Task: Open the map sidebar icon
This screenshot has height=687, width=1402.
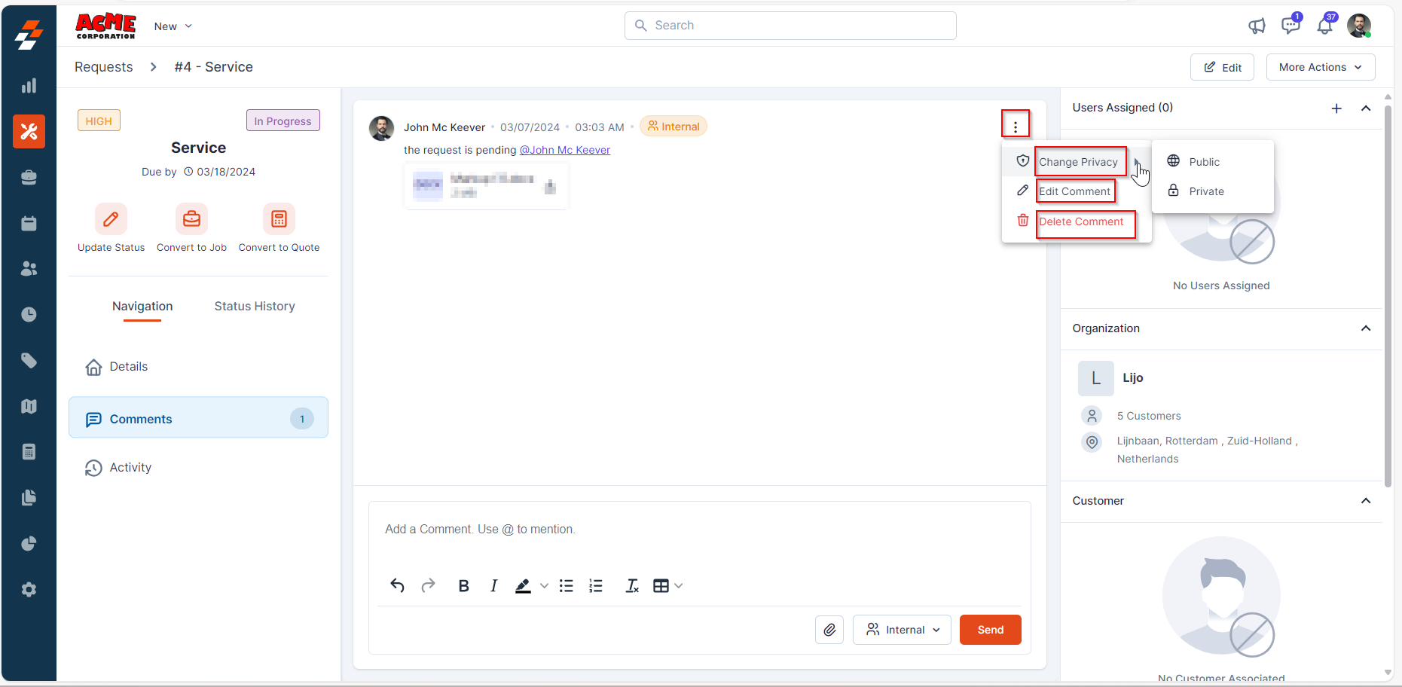Action: pyautogui.click(x=29, y=407)
